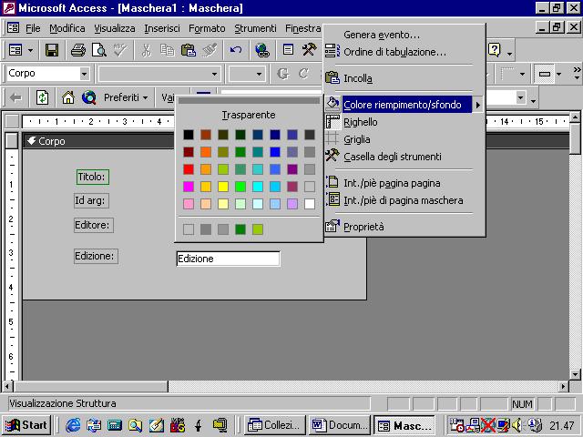The height and width of the screenshot is (437, 583).
Task: Click the Save floppy disk icon
Action: [x=52, y=50]
